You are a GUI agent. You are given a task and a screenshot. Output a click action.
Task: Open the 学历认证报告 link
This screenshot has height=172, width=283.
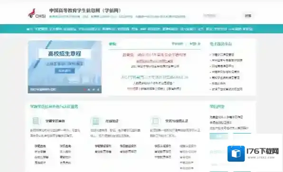(x=162, y=146)
